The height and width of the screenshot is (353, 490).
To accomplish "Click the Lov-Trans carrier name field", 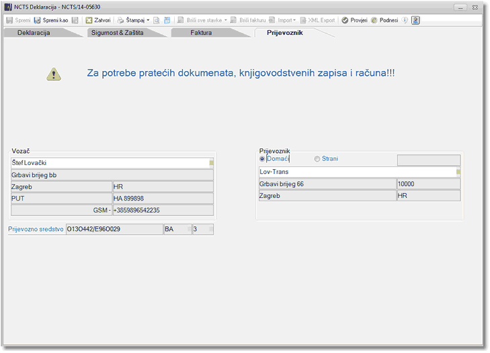I will [358, 172].
